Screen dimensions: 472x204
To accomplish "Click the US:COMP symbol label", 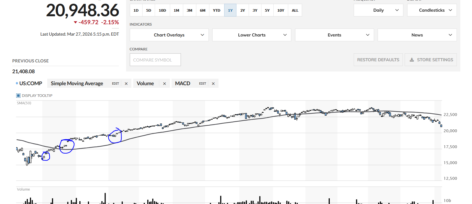I will coord(31,83).
